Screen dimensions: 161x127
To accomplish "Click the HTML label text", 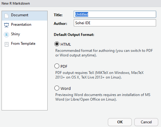I will (66, 44).
